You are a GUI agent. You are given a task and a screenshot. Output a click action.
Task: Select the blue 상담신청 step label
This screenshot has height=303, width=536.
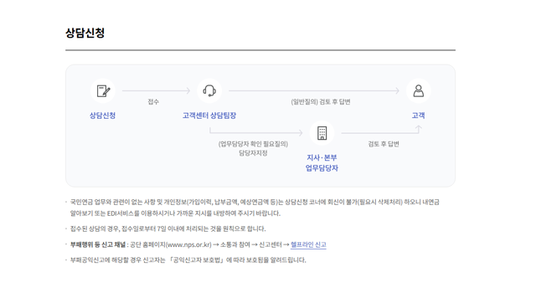tap(102, 116)
